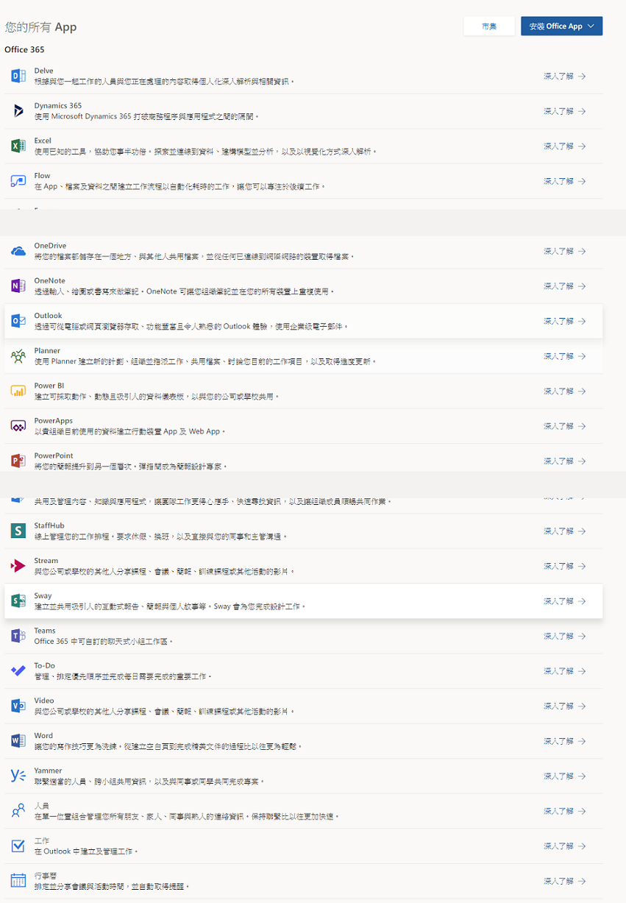Click the Excel app name text

point(43,141)
